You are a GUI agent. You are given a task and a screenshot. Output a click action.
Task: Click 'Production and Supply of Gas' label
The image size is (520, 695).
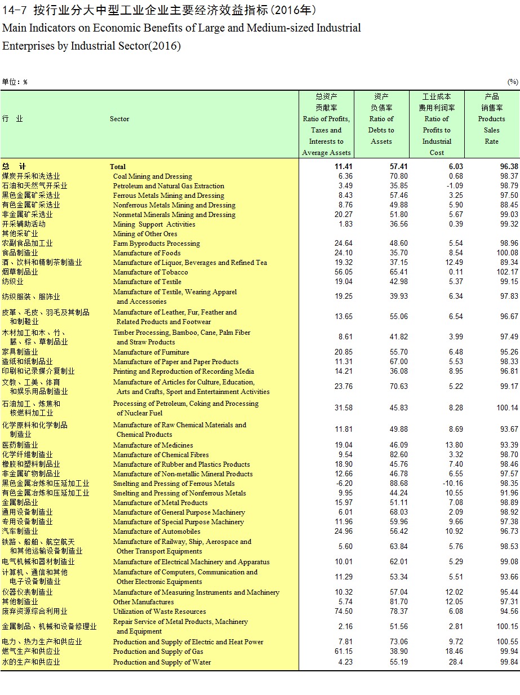(158, 652)
